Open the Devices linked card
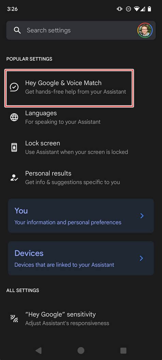The height and width of the screenshot is (360, 162). [x=81, y=258]
